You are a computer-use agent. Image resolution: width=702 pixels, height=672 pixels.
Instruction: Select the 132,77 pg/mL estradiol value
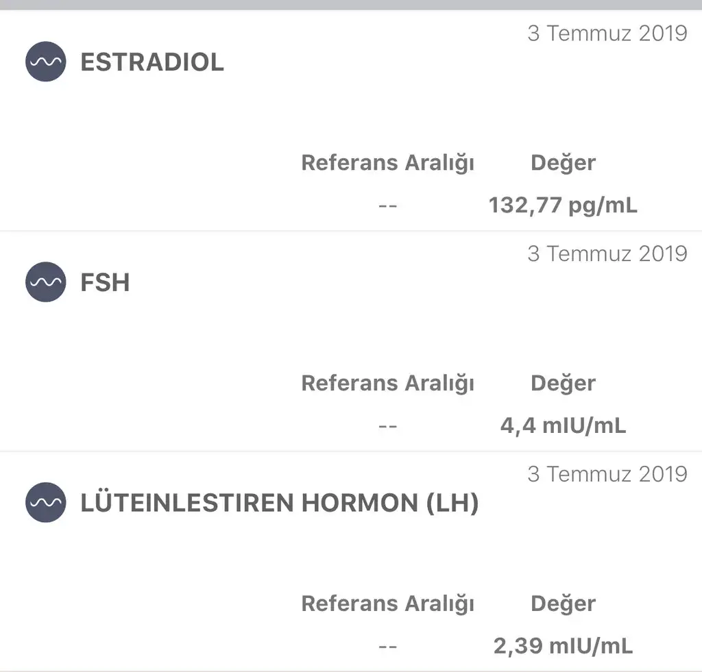click(x=563, y=206)
